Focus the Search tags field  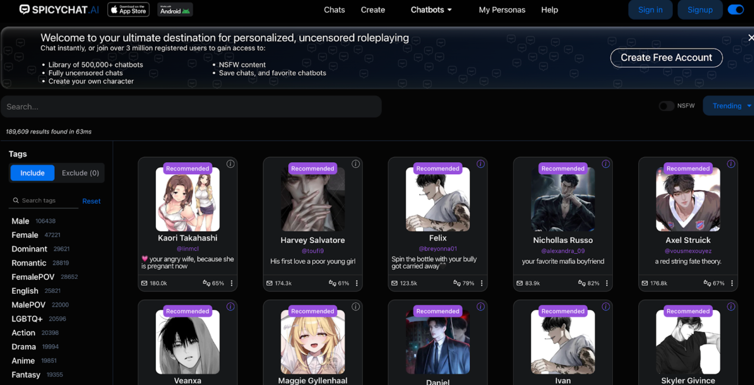44,200
